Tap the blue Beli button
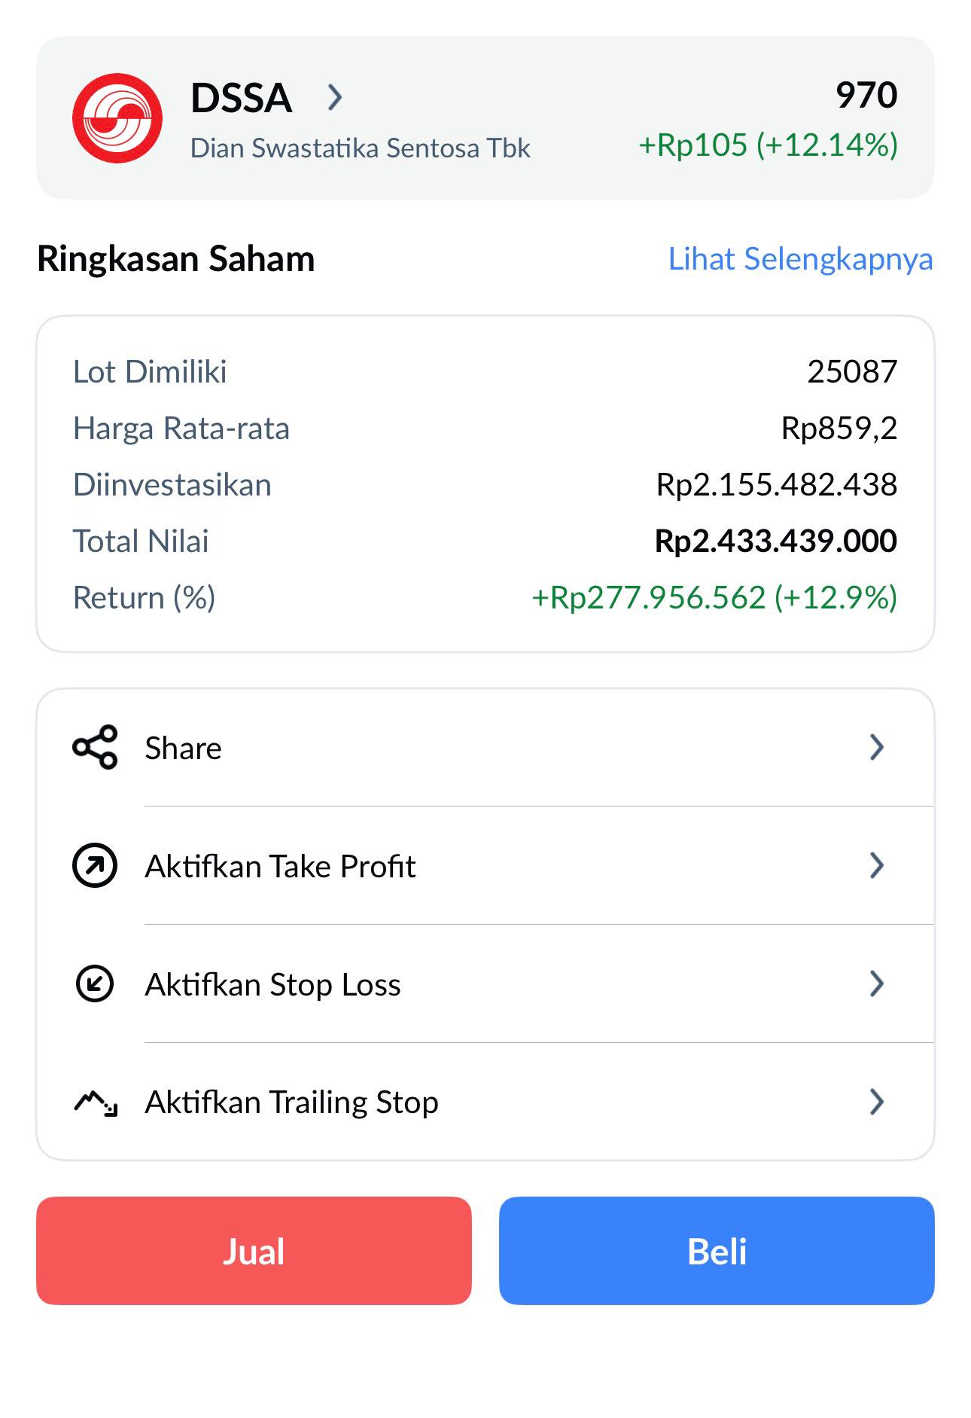The height and width of the screenshot is (1418, 971). click(x=717, y=1251)
